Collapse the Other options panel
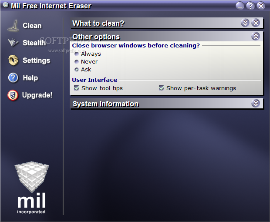This screenshot has width=270, height=222. point(256,36)
